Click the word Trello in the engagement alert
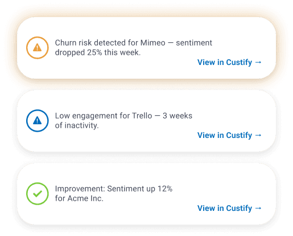The height and width of the screenshot is (236, 293). [x=142, y=116]
